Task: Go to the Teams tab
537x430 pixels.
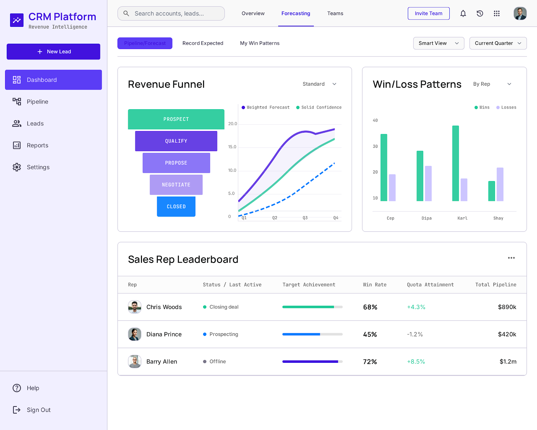Action: [x=335, y=13]
